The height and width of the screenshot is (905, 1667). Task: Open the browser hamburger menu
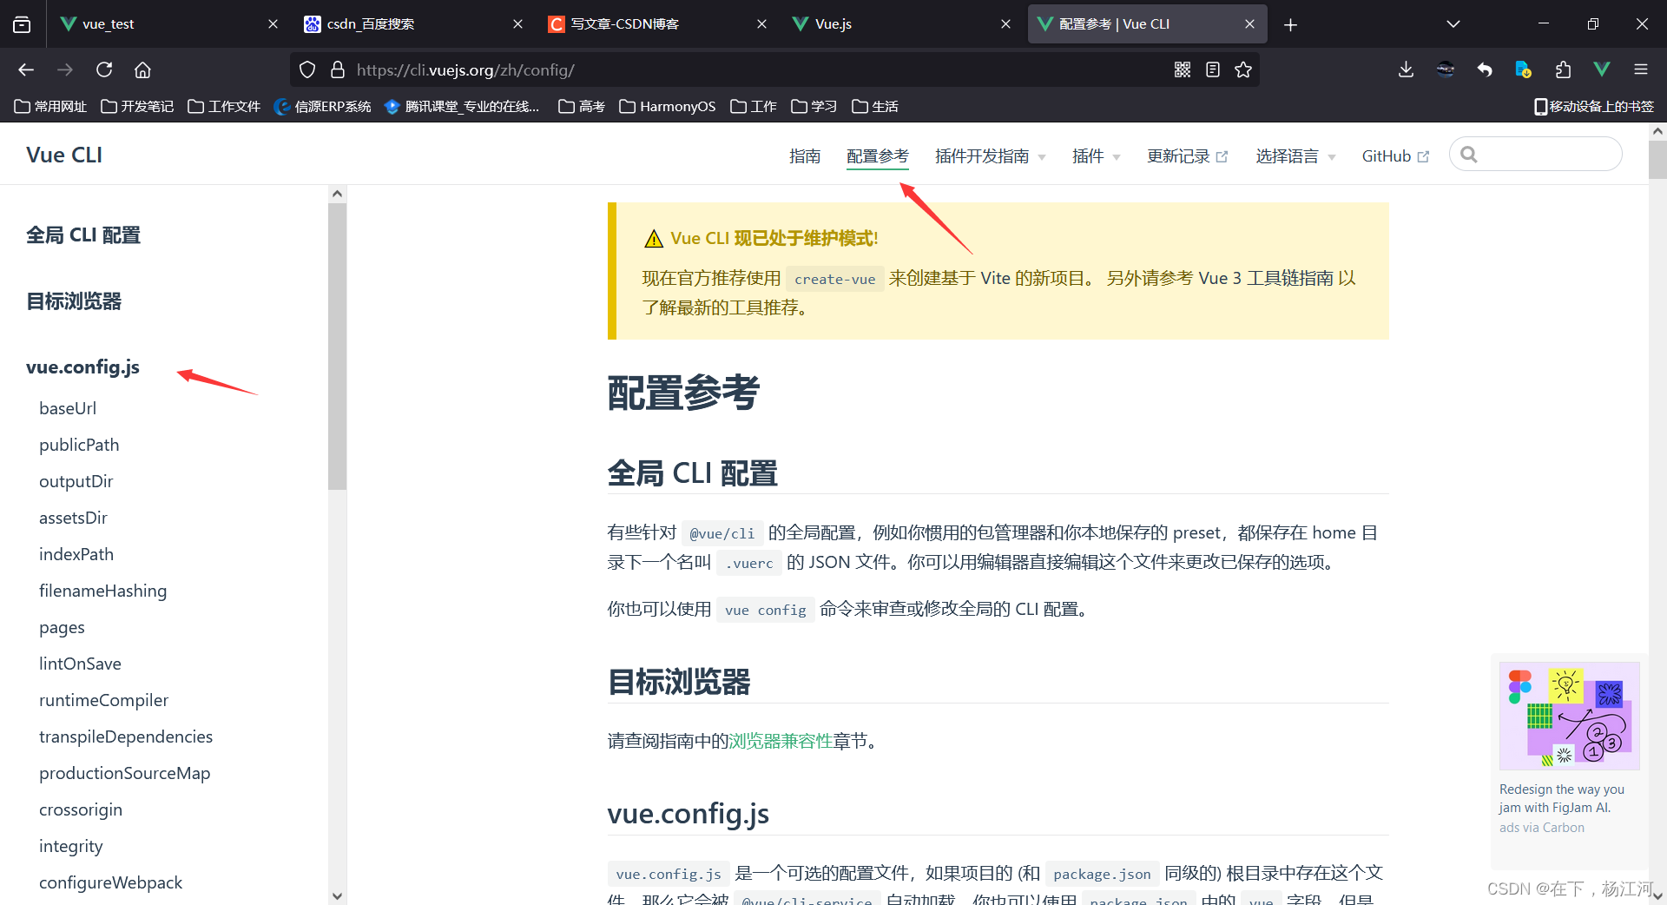coord(1641,69)
